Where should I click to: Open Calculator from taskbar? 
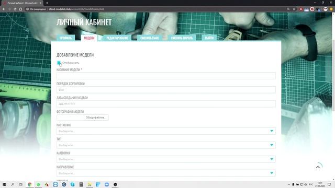click(x=81, y=184)
